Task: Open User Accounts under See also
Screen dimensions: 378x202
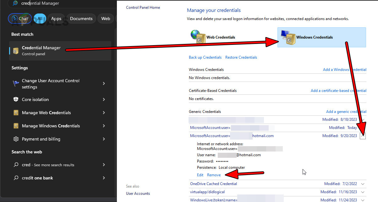Action: pyautogui.click(x=138, y=194)
